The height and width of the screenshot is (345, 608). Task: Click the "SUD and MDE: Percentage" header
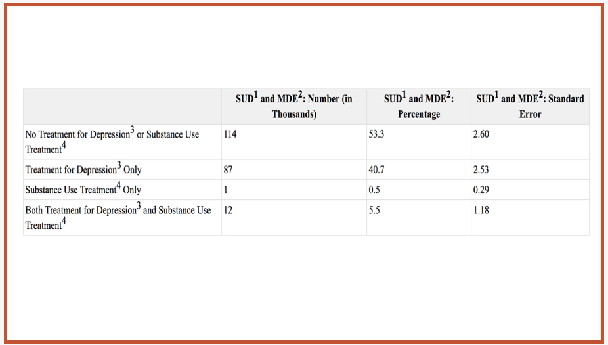tap(419, 106)
